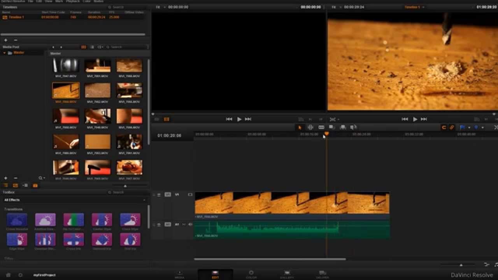Click the Clock Wipe transition icon
The image size is (498, 280).
(130, 220)
